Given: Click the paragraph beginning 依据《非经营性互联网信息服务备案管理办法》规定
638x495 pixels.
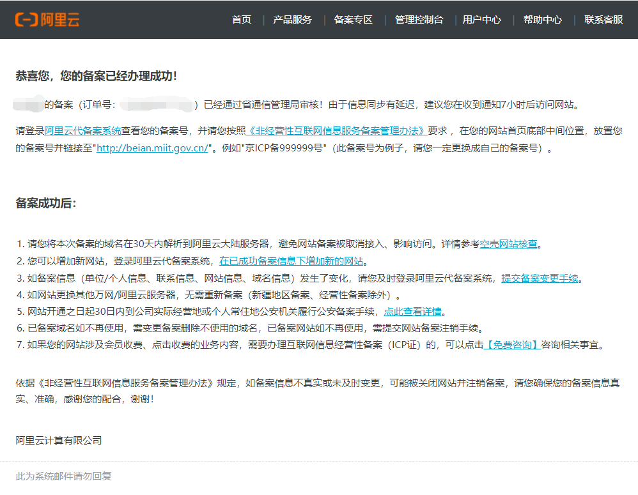Looking at the screenshot, I should 317,391.
